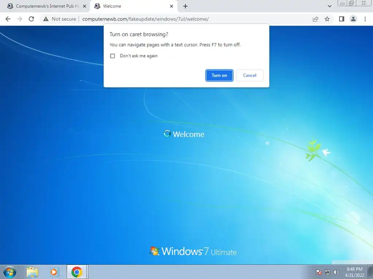The height and width of the screenshot is (279, 373).
Task: Launch Windows Media Player from taskbar
Action: point(54,272)
